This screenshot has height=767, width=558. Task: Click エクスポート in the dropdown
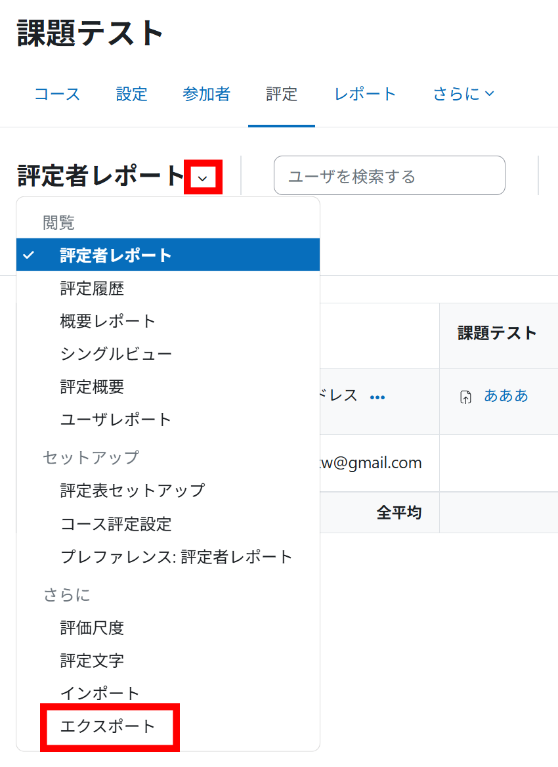point(108,726)
